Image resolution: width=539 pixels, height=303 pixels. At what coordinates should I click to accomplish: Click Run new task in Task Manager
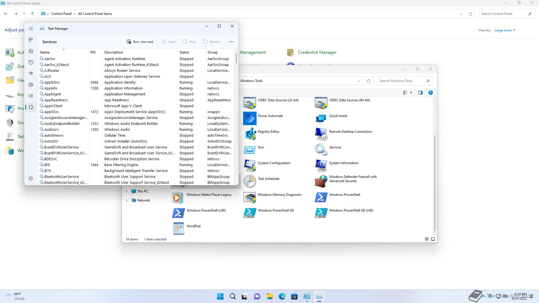[140, 42]
